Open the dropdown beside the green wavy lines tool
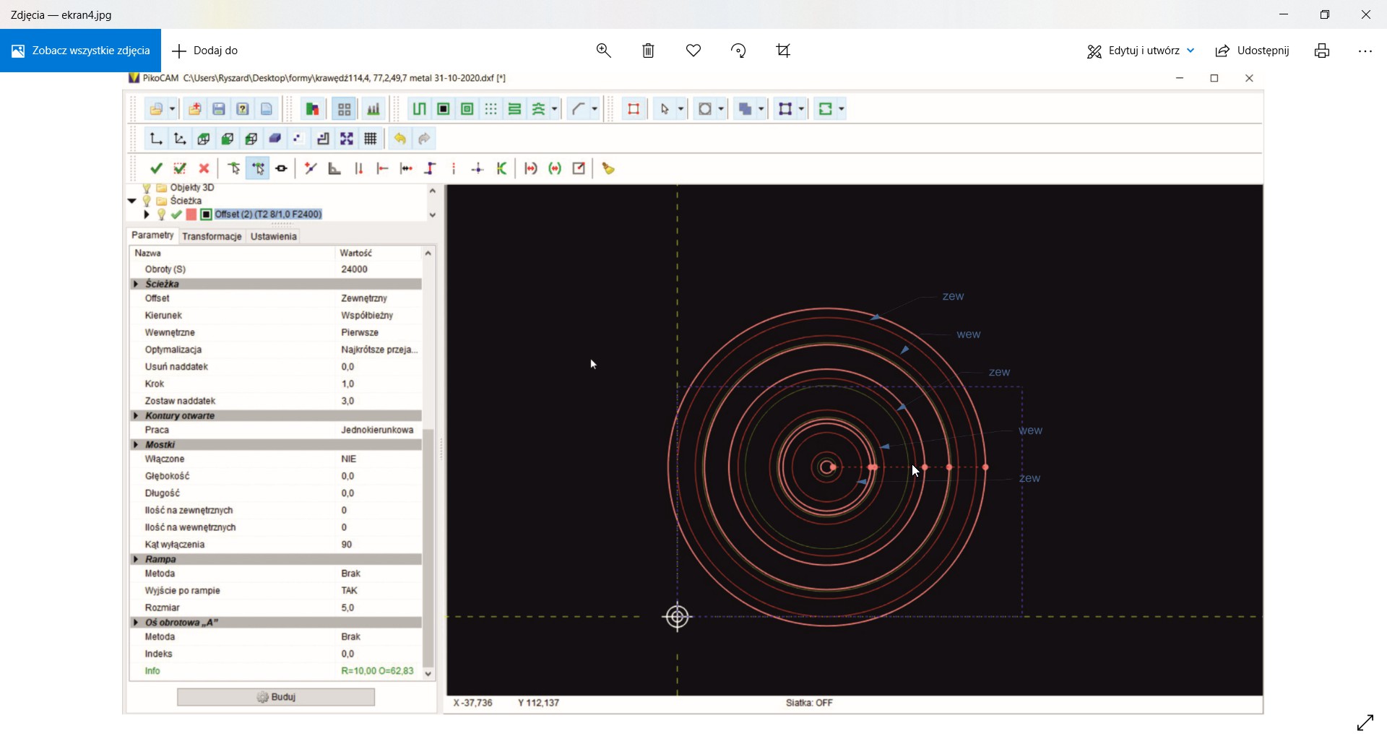Screen dimensions: 1387x744 (555, 110)
